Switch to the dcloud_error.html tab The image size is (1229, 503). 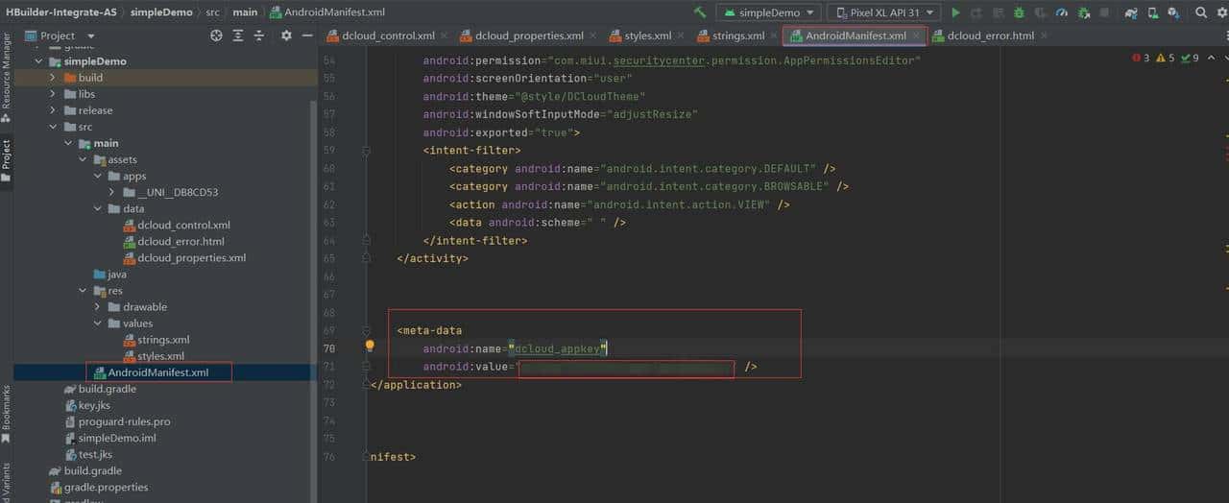(990, 36)
